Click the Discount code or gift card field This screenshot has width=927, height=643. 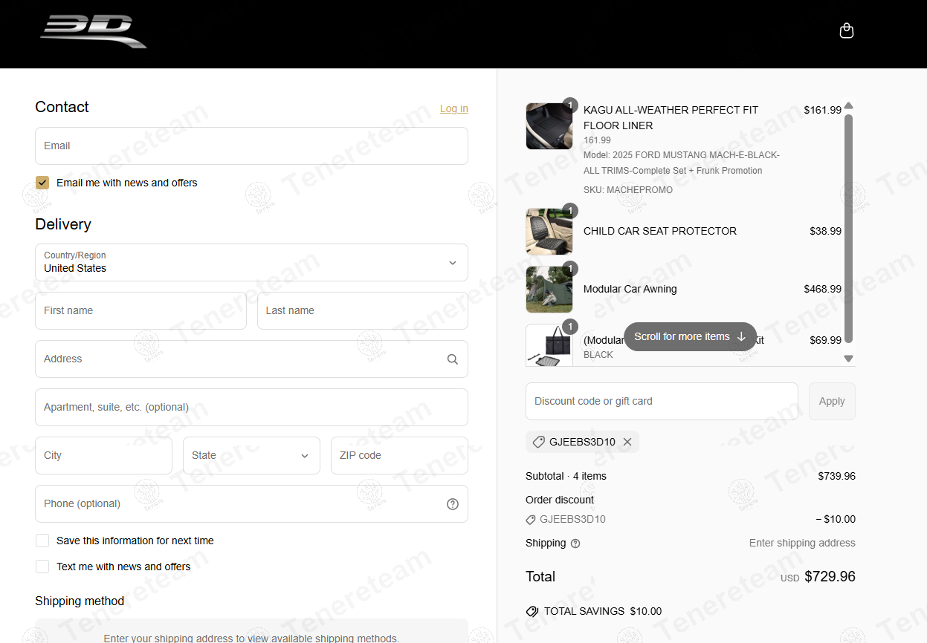661,402
